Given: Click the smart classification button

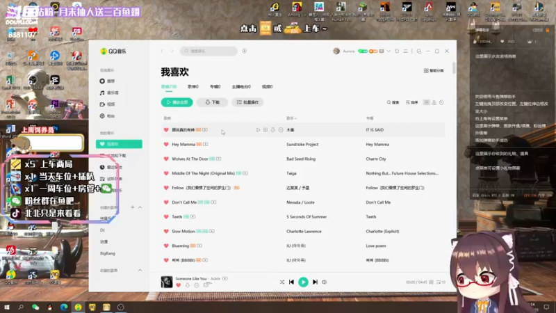Looking at the screenshot, I should [434, 71].
